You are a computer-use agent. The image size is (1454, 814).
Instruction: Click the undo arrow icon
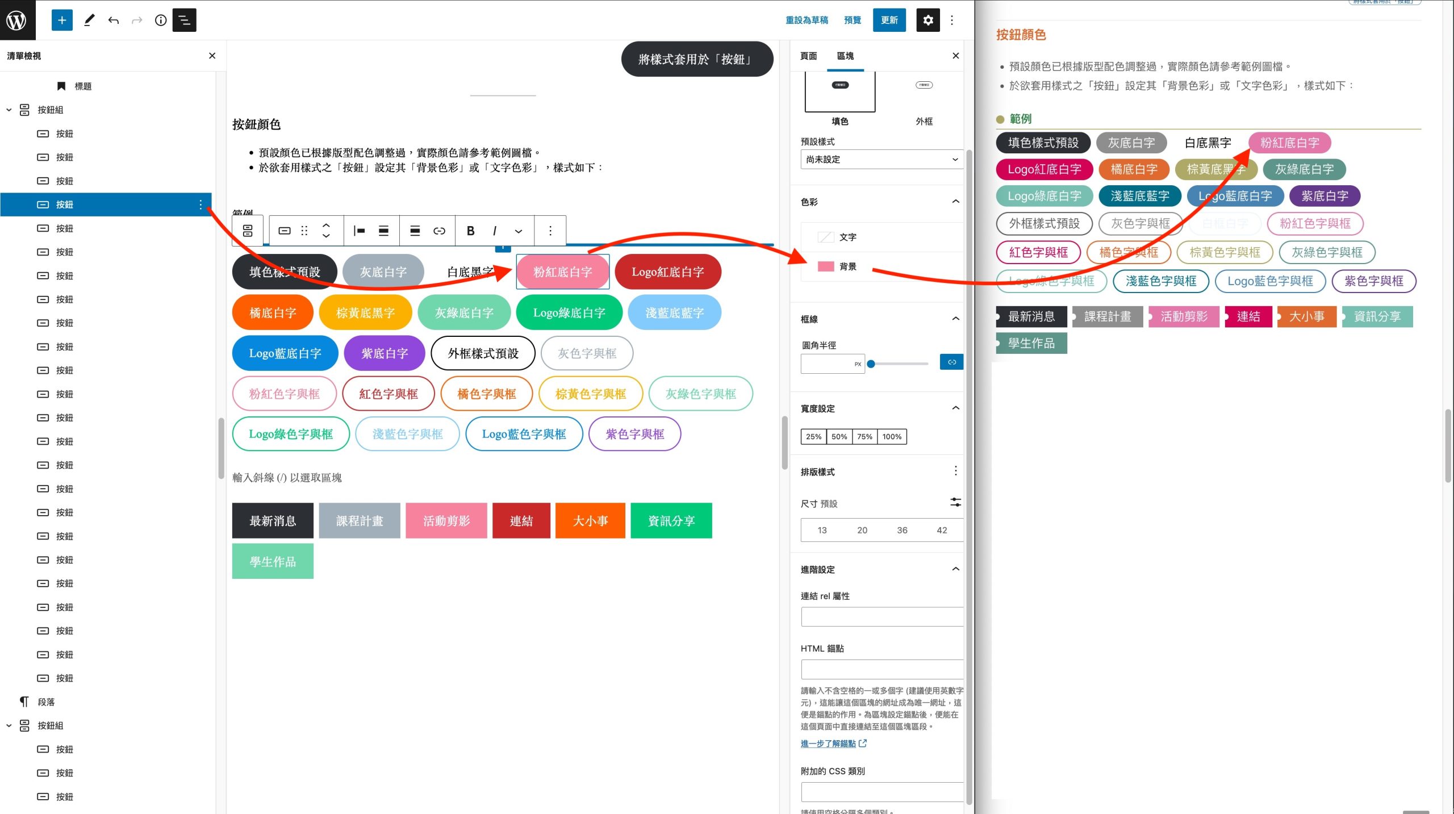(x=114, y=20)
